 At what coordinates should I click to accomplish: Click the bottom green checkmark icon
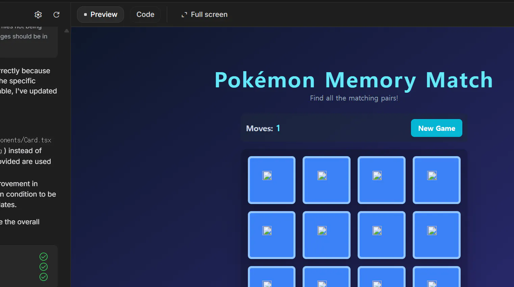pyautogui.click(x=44, y=277)
